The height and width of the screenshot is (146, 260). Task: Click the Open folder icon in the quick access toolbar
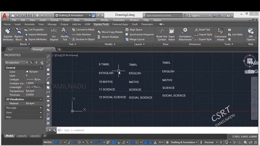tap(17, 15)
